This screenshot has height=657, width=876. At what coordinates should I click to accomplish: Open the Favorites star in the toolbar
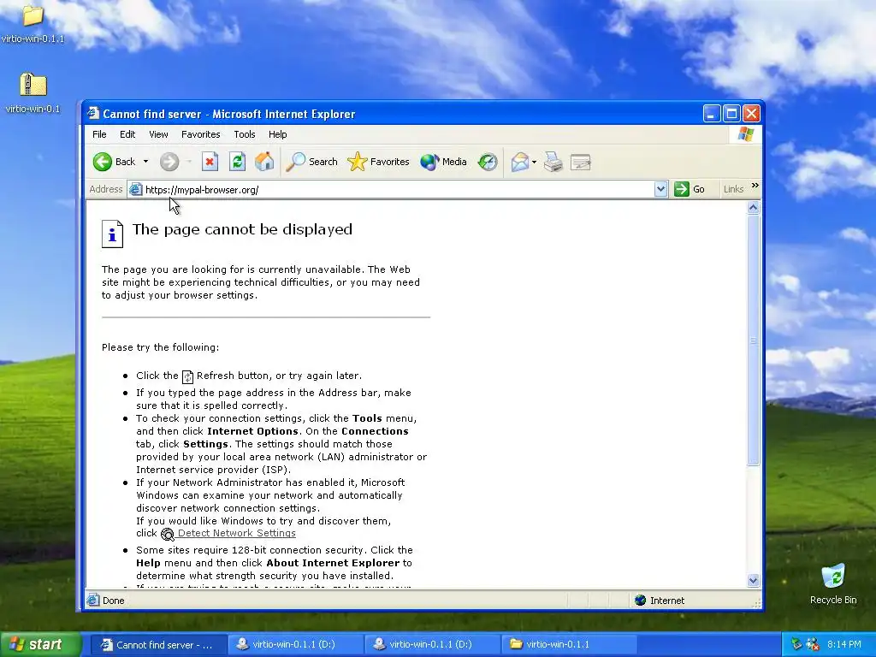click(378, 162)
